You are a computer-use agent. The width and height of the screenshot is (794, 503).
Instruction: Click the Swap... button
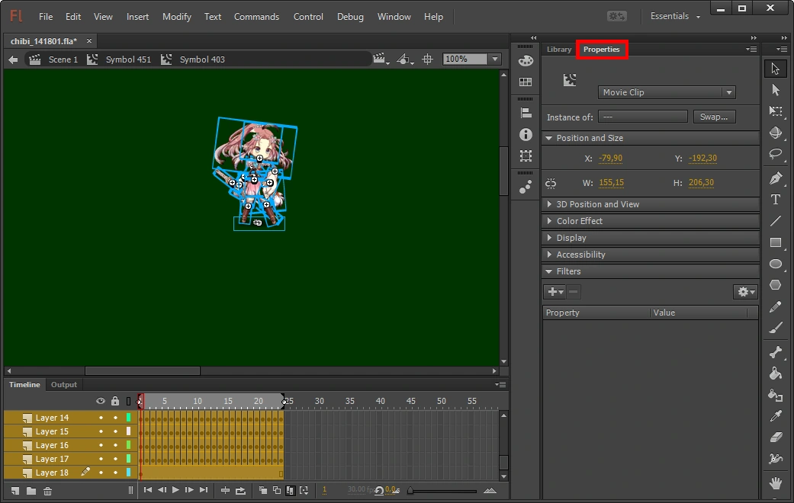click(x=714, y=117)
